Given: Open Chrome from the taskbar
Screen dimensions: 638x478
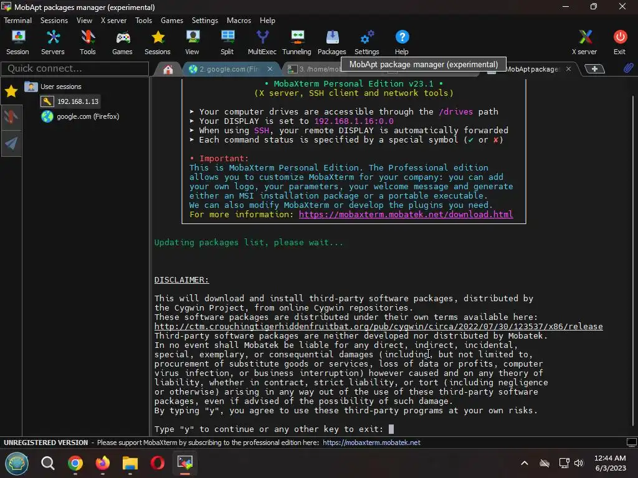Looking at the screenshot, I should (75, 463).
